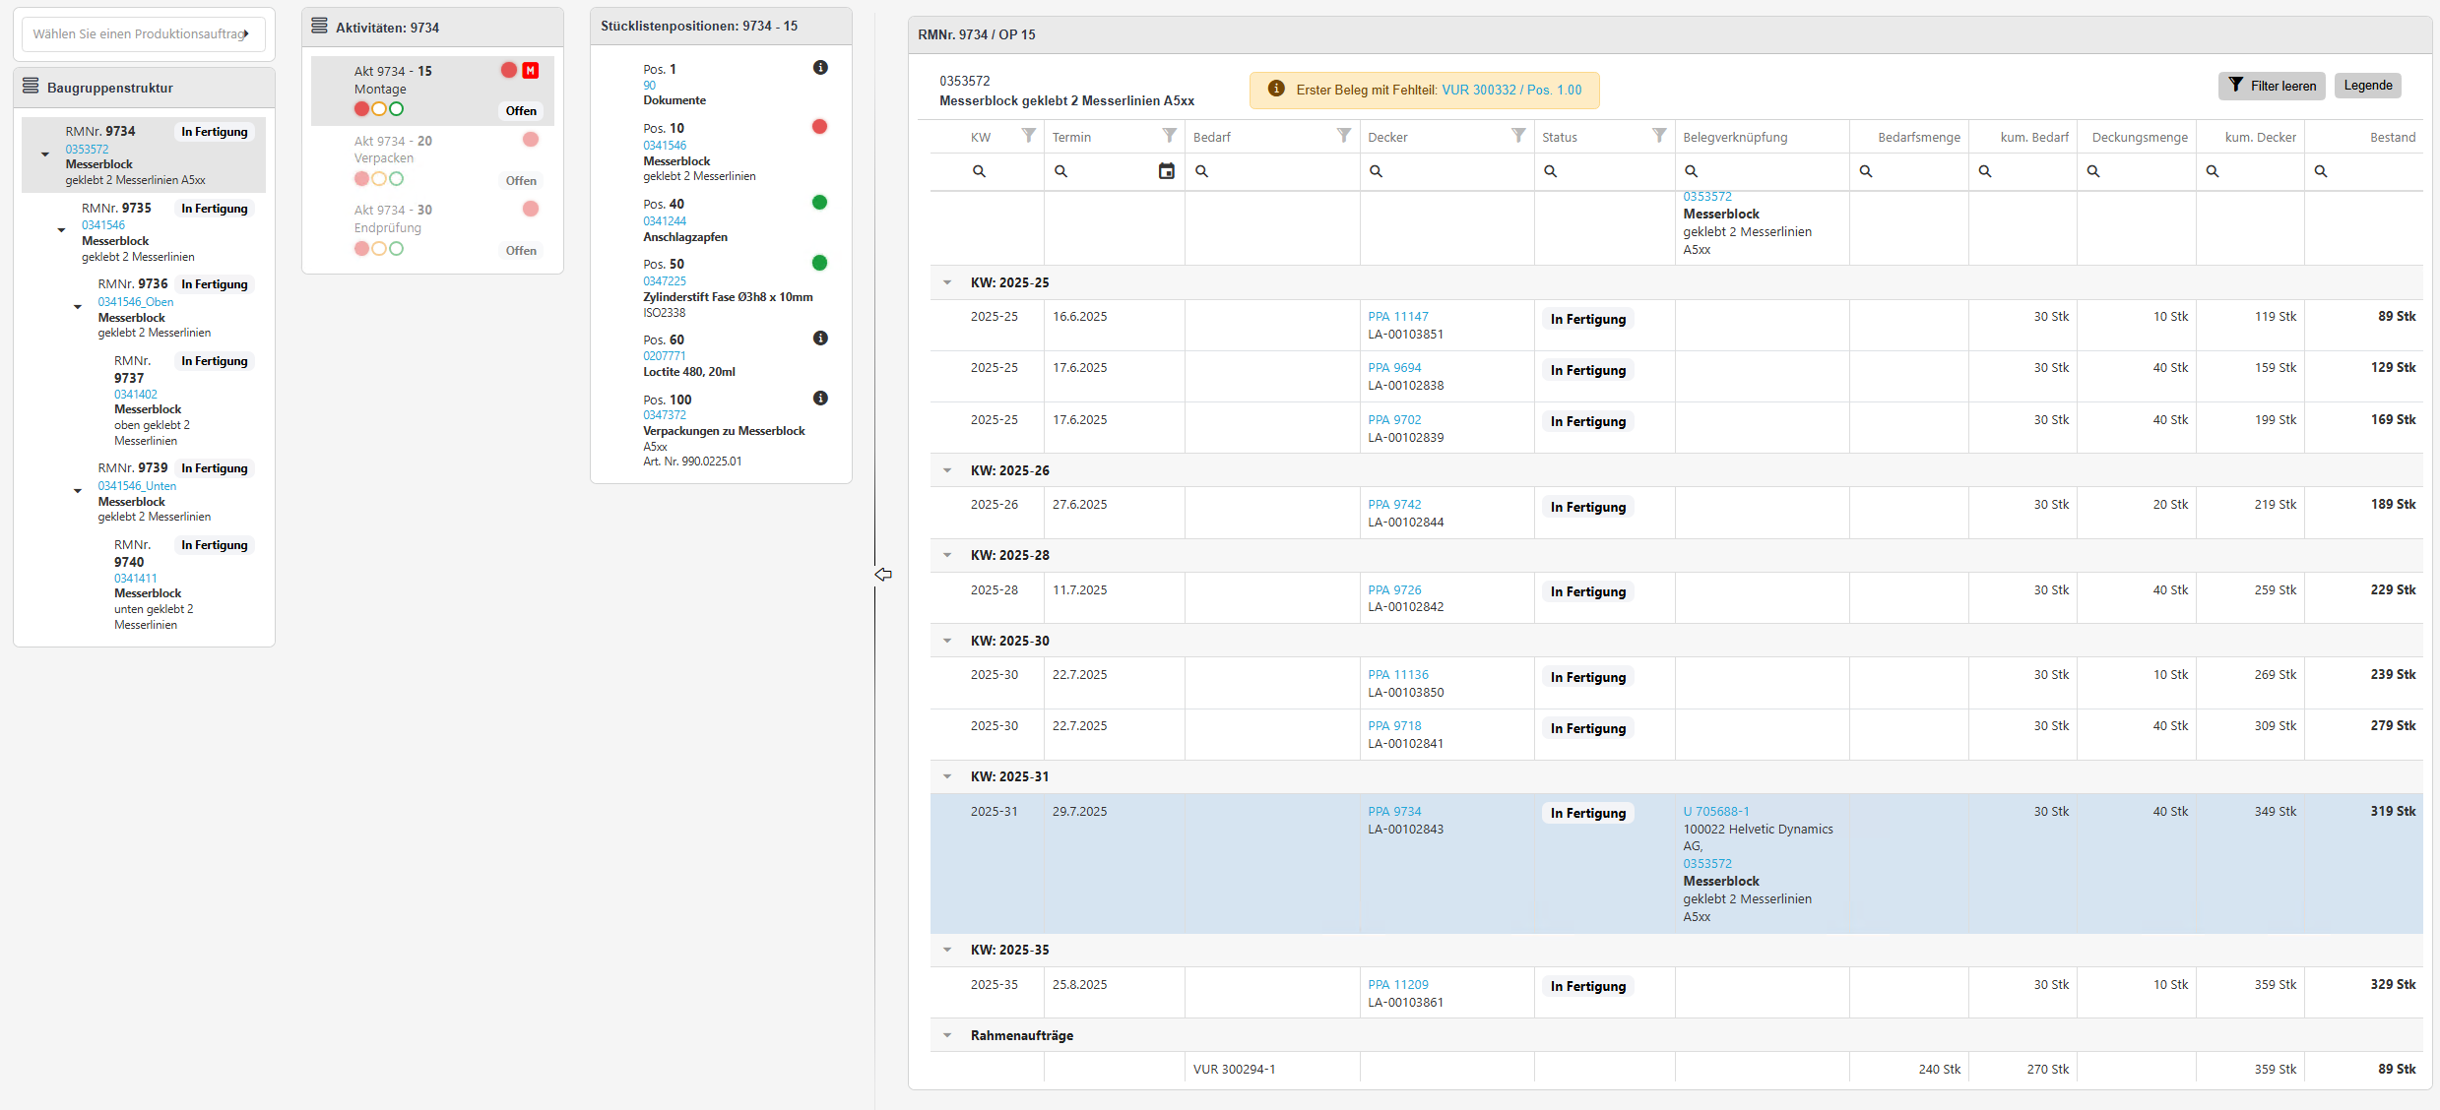Click the KW column filter funnel icon

[x=1028, y=136]
